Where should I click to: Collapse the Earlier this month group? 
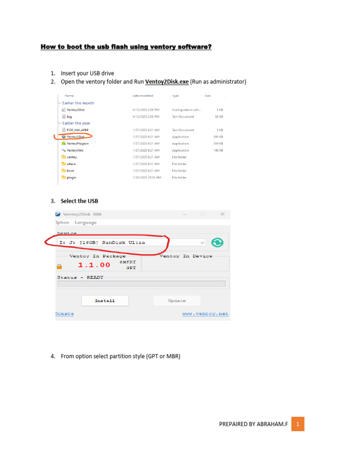tap(60, 103)
